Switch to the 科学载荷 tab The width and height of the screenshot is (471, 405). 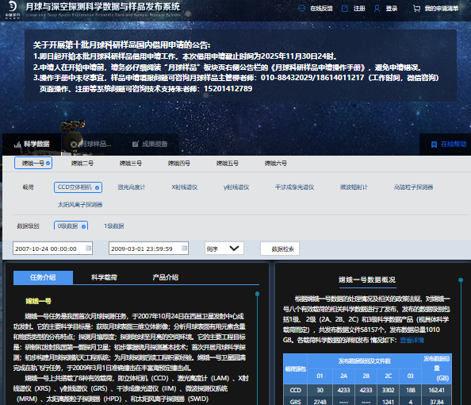pyautogui.click(x=104, y=277)
